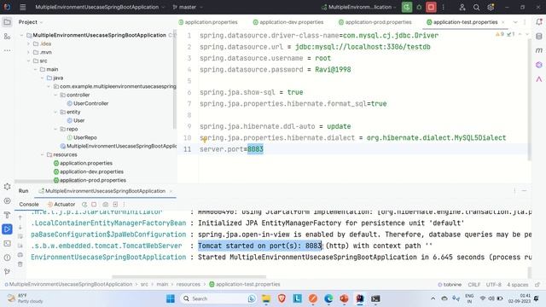Open Brave browser from taskbar

point(282,298)
